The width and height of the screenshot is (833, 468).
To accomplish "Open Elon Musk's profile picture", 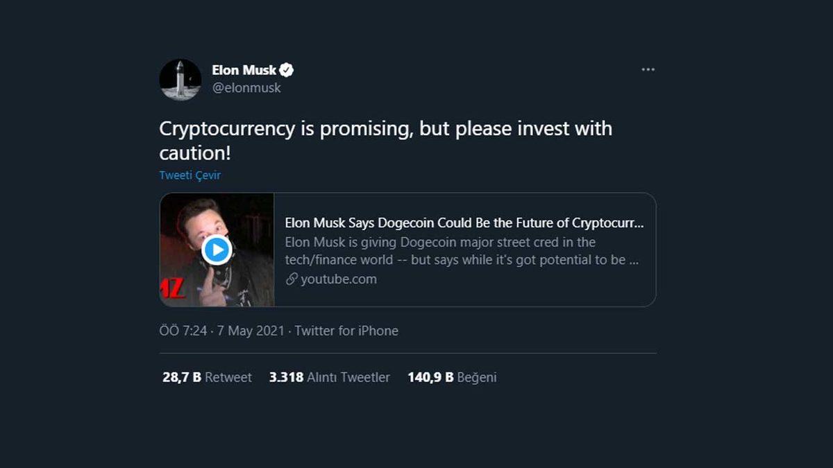I will coord(180,79).
